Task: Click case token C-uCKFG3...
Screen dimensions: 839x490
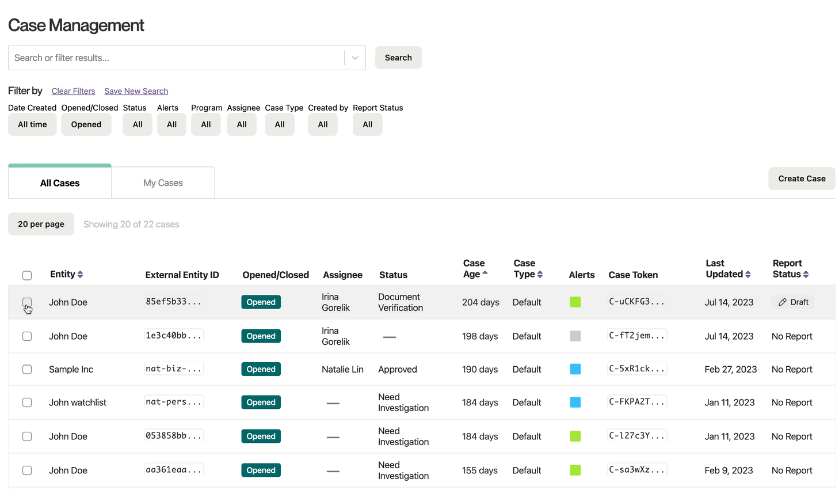Action: [x=637, y=301]
